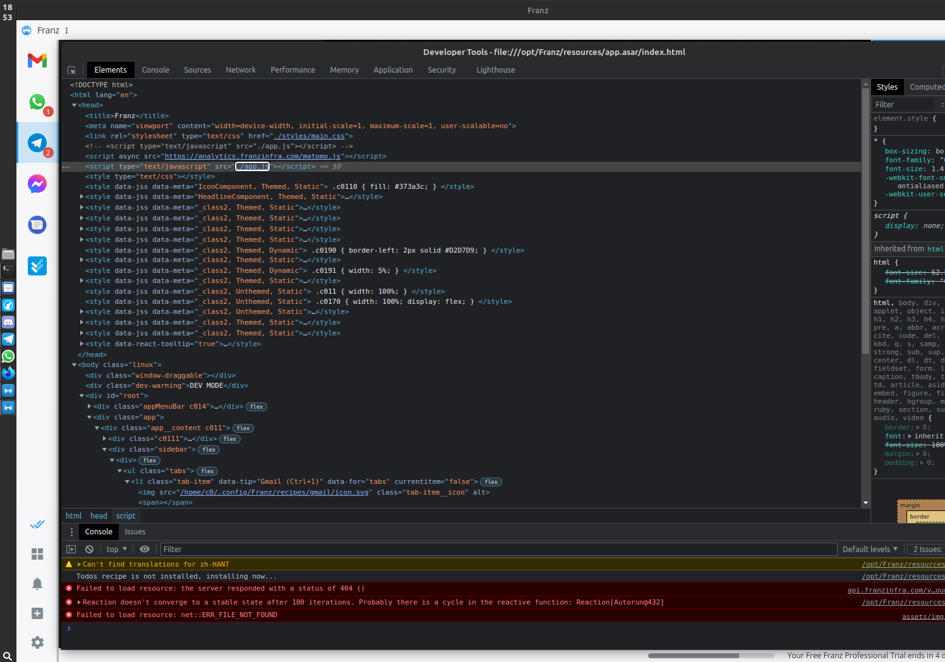Expand the appMenuBar c014 div node
This screenshot has width=945, height=662.
click(90, 407)
